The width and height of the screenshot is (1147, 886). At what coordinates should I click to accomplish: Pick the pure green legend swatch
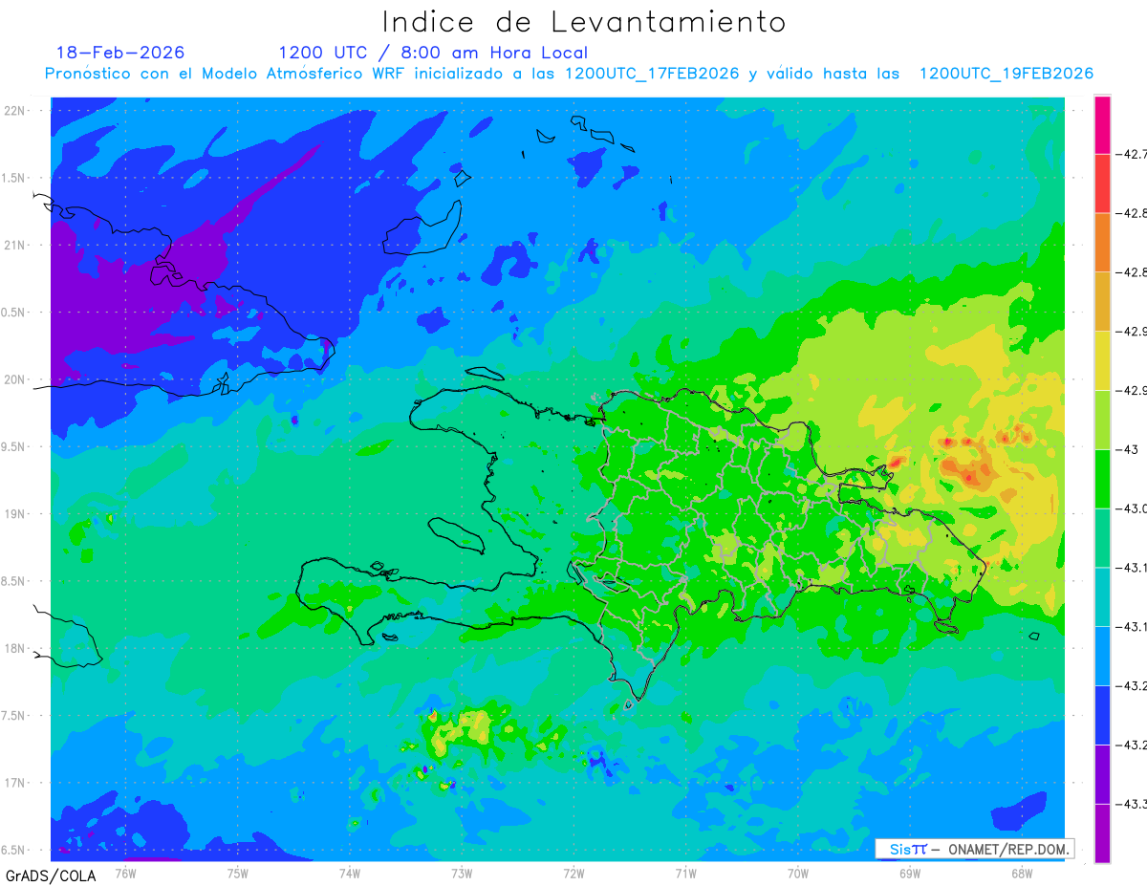(1102, 479)
